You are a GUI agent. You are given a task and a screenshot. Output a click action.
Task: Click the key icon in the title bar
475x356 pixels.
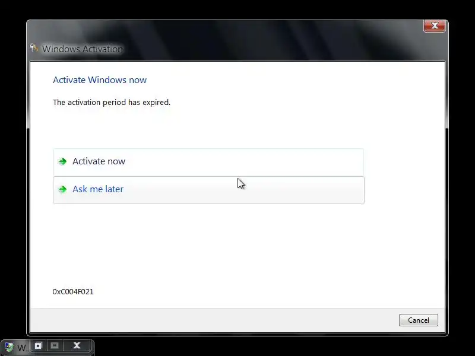[34, 48]
